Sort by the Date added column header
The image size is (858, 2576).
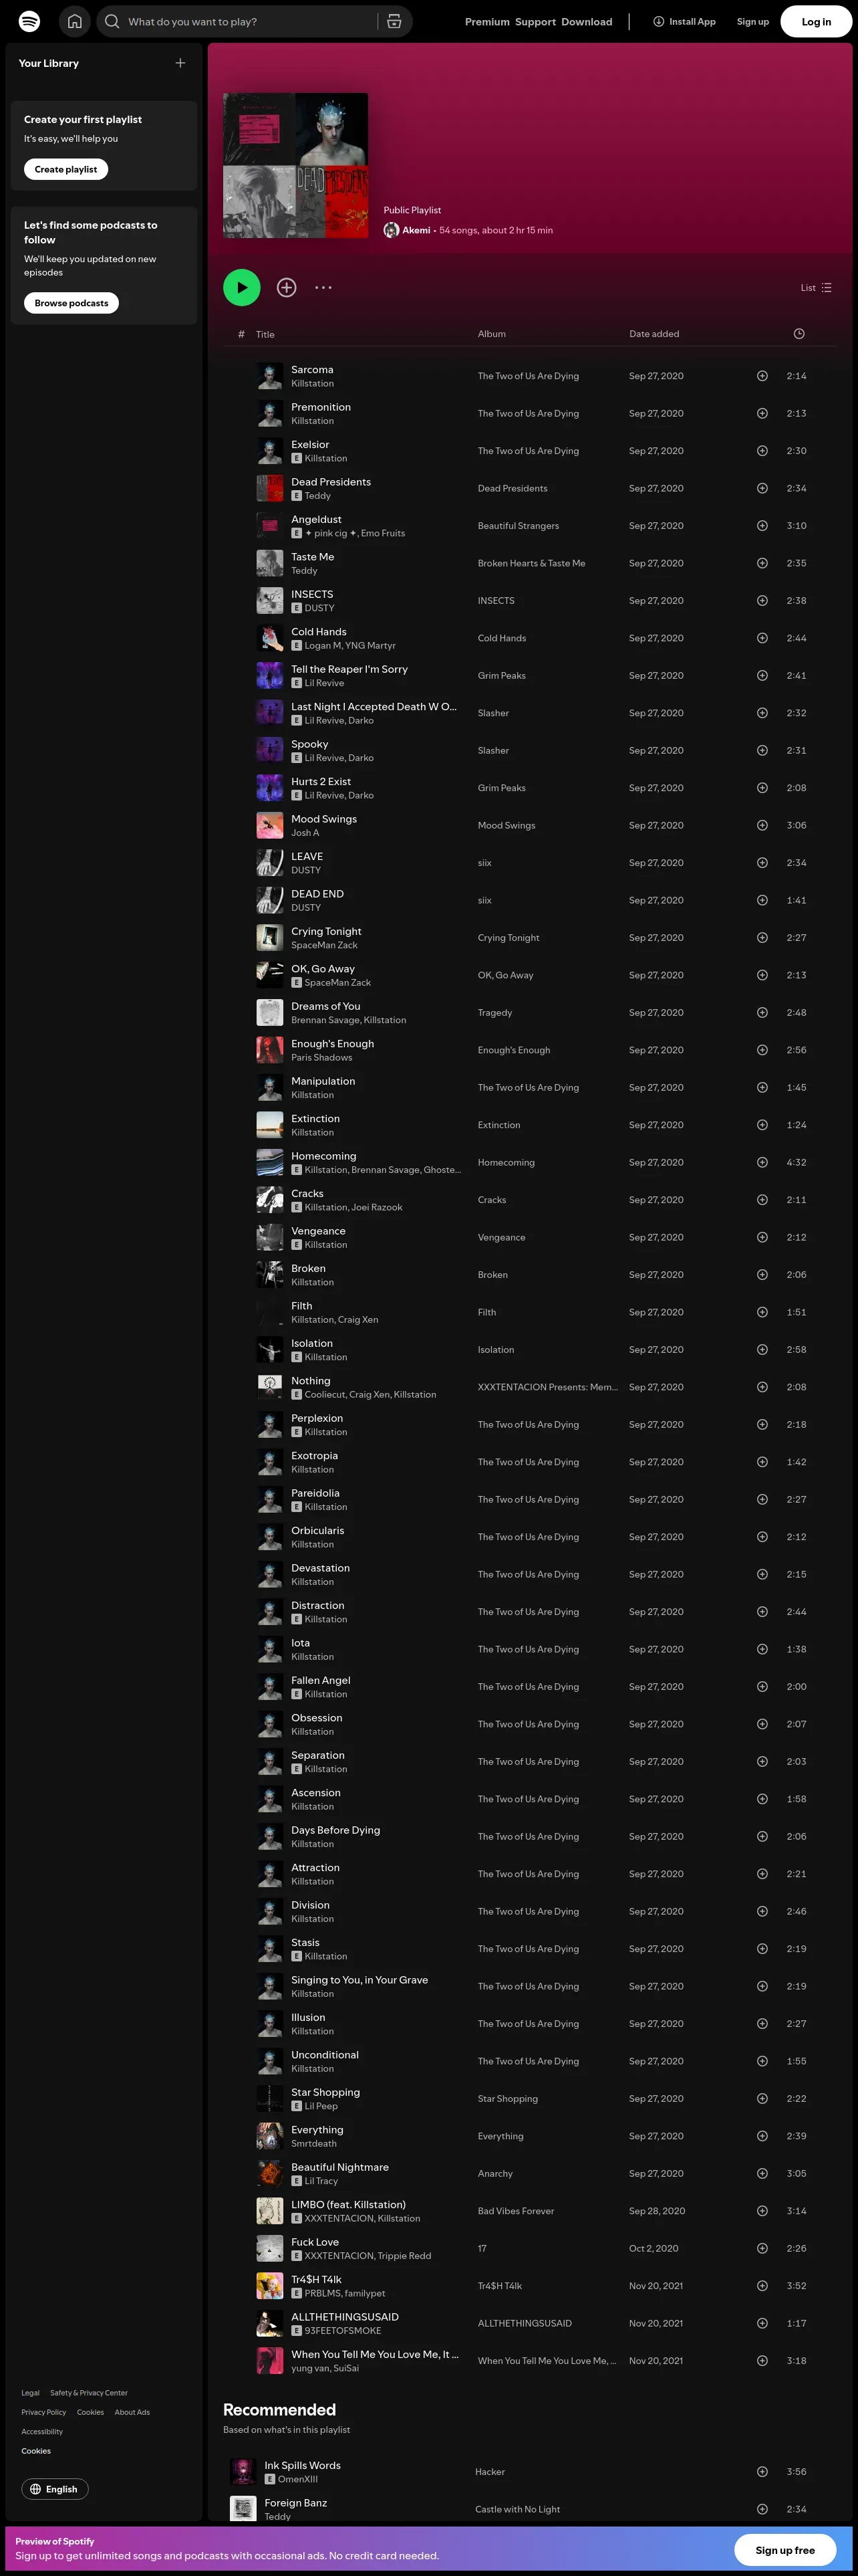pos(654,334)
